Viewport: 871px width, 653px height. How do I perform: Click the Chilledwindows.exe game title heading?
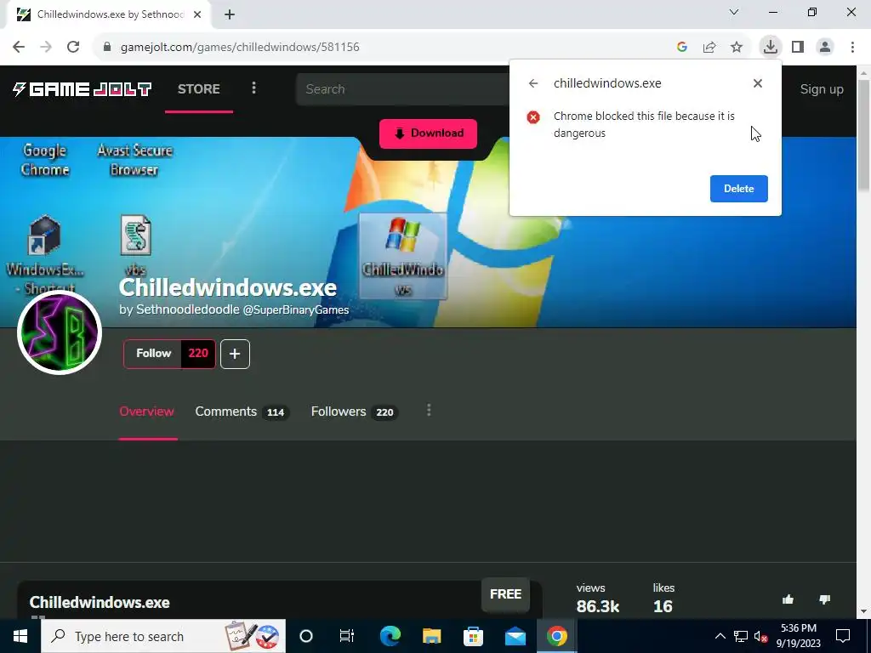(x=228, y=287)
